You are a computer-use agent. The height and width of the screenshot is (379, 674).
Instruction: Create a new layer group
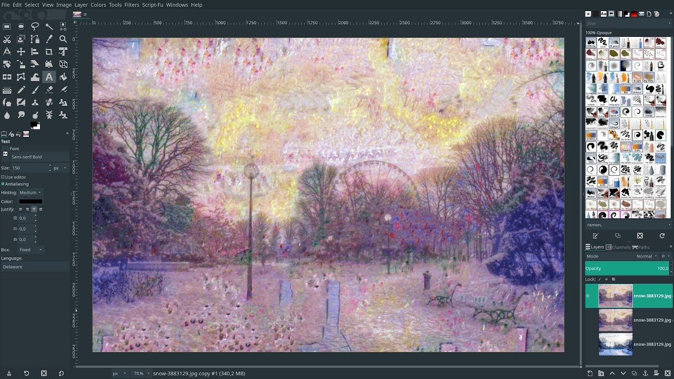601,373
